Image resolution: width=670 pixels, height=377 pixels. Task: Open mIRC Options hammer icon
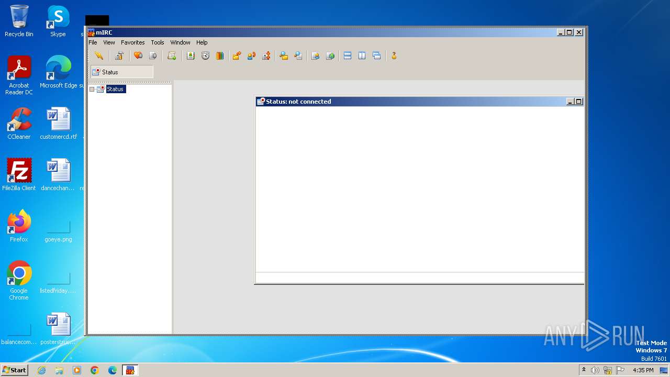point(119,56)
